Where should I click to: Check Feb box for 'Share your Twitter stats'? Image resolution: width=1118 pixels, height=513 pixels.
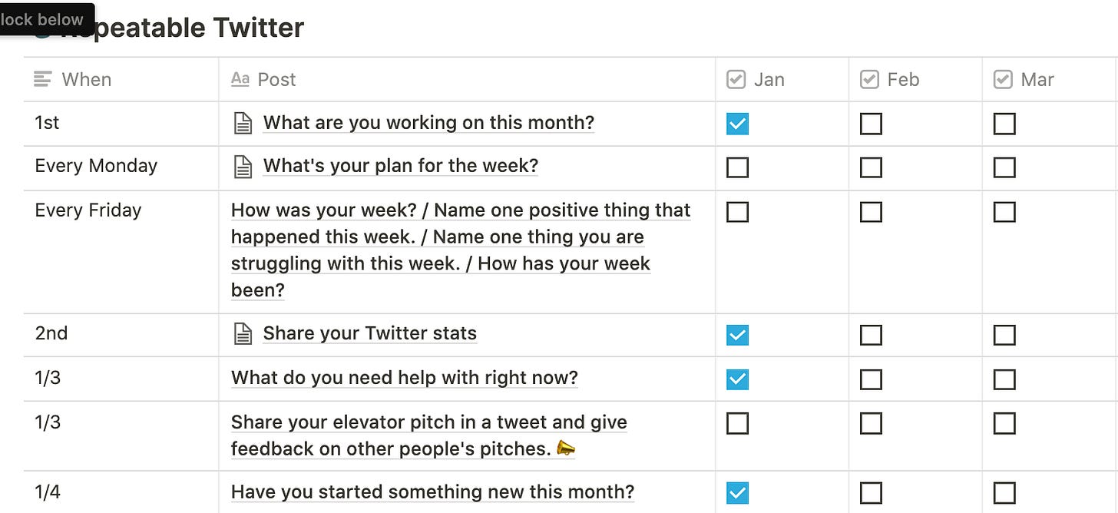pyautogui.click(x=871, y=335)
